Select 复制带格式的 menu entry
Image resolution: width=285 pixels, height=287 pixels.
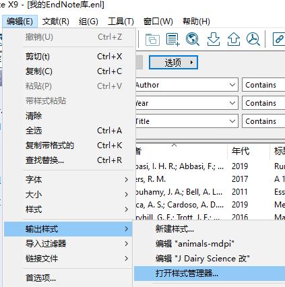coord(69,146)
